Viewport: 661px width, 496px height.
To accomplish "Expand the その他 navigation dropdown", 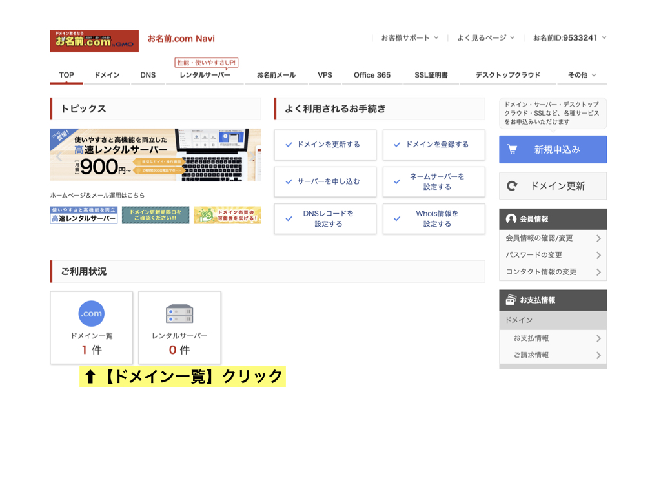I will [x=582, y=75].
